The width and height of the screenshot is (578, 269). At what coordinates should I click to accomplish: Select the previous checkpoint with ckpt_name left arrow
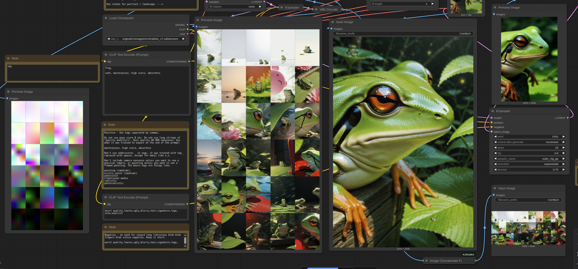click(x=108, y=39)
